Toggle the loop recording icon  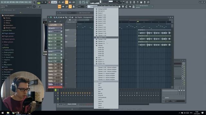click(74, 2)
